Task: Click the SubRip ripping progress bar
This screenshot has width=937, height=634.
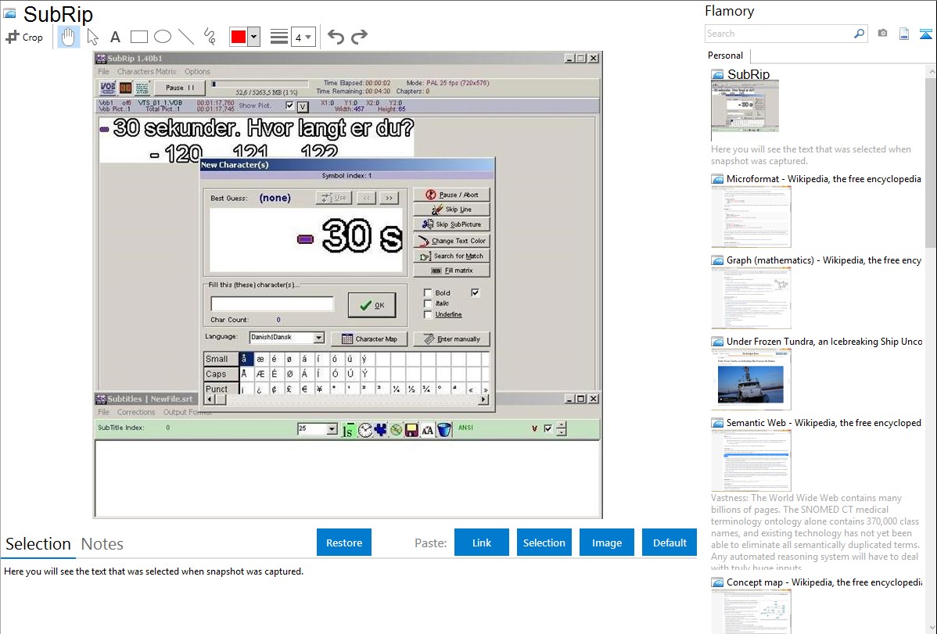Action: click(260, 84)
